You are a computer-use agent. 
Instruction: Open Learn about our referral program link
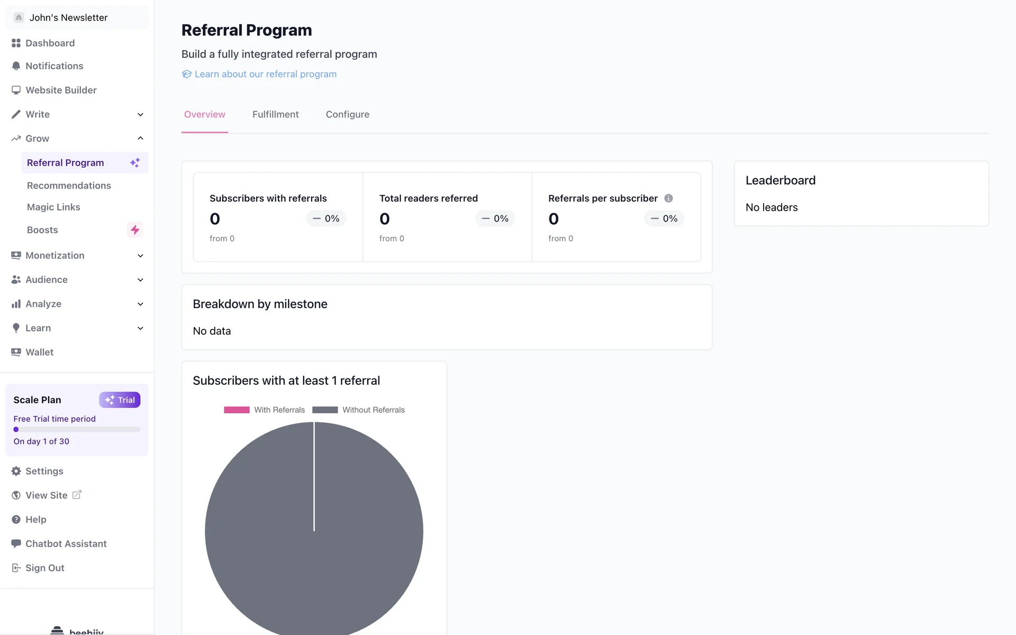(x=265, y=74)
